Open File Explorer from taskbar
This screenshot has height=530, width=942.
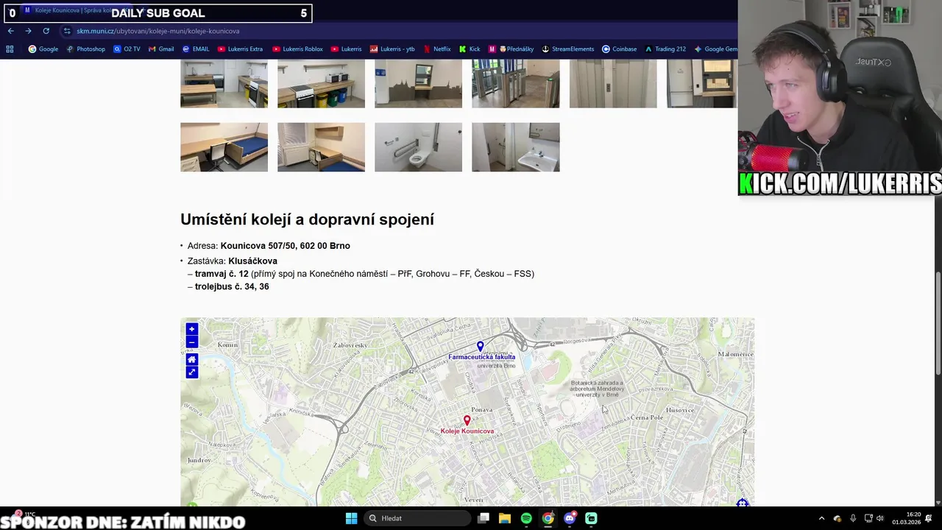(505, 518)
